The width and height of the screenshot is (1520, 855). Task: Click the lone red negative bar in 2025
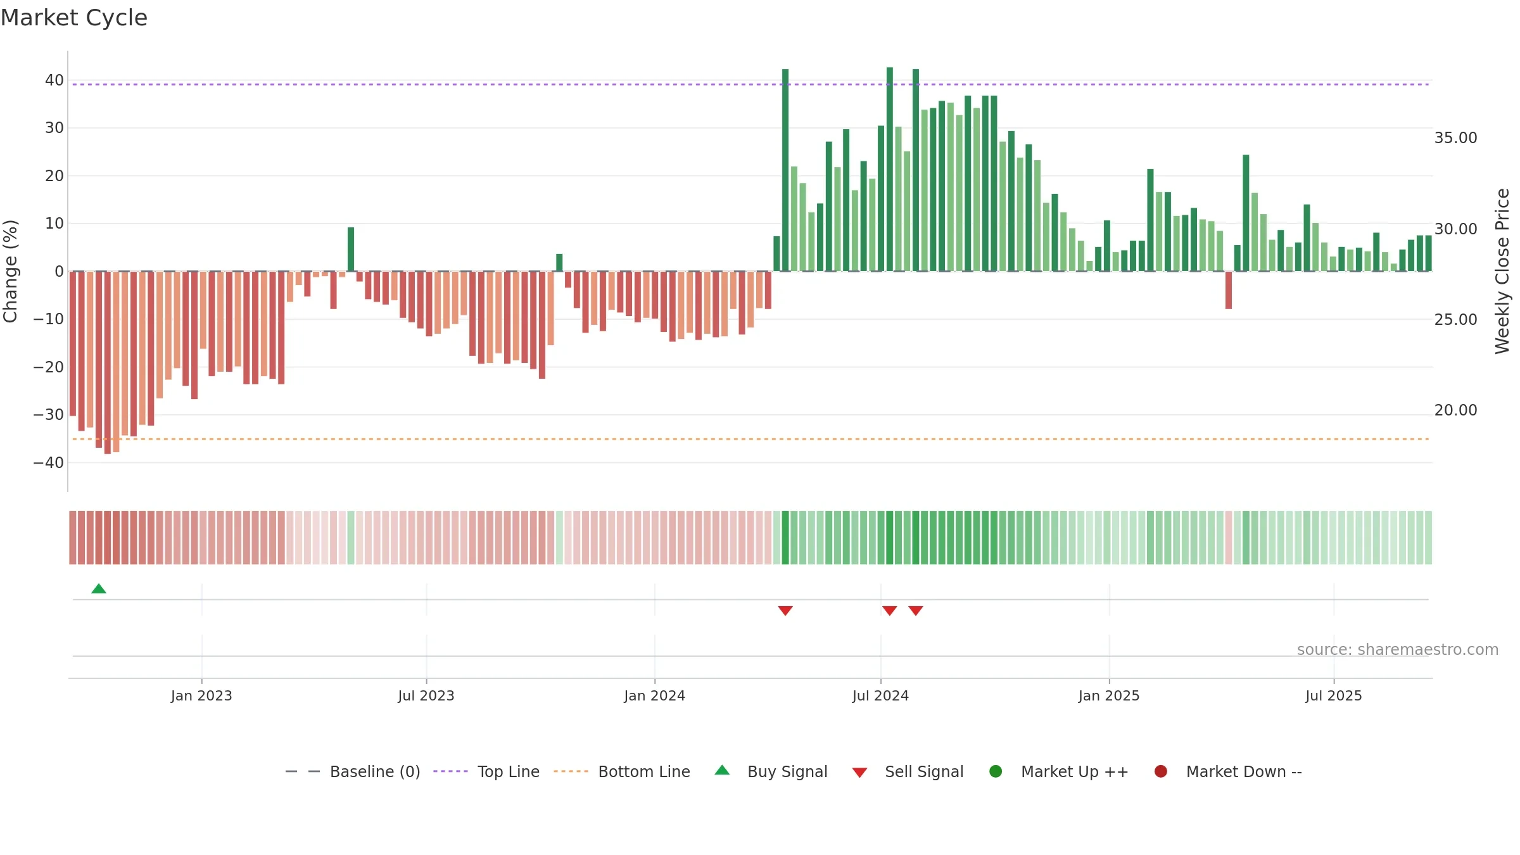(x=1229, y=290)
